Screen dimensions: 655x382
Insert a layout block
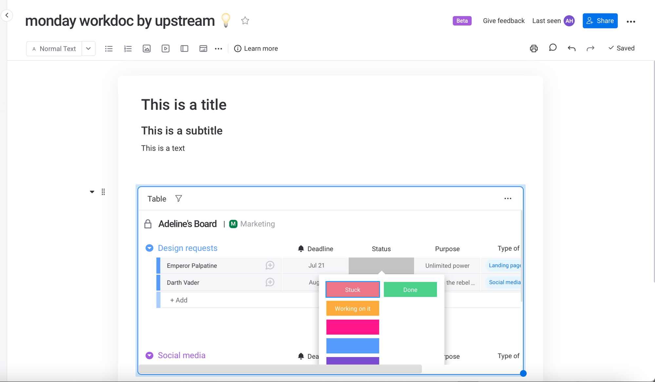pyautogui.click(x=184, y=48)
